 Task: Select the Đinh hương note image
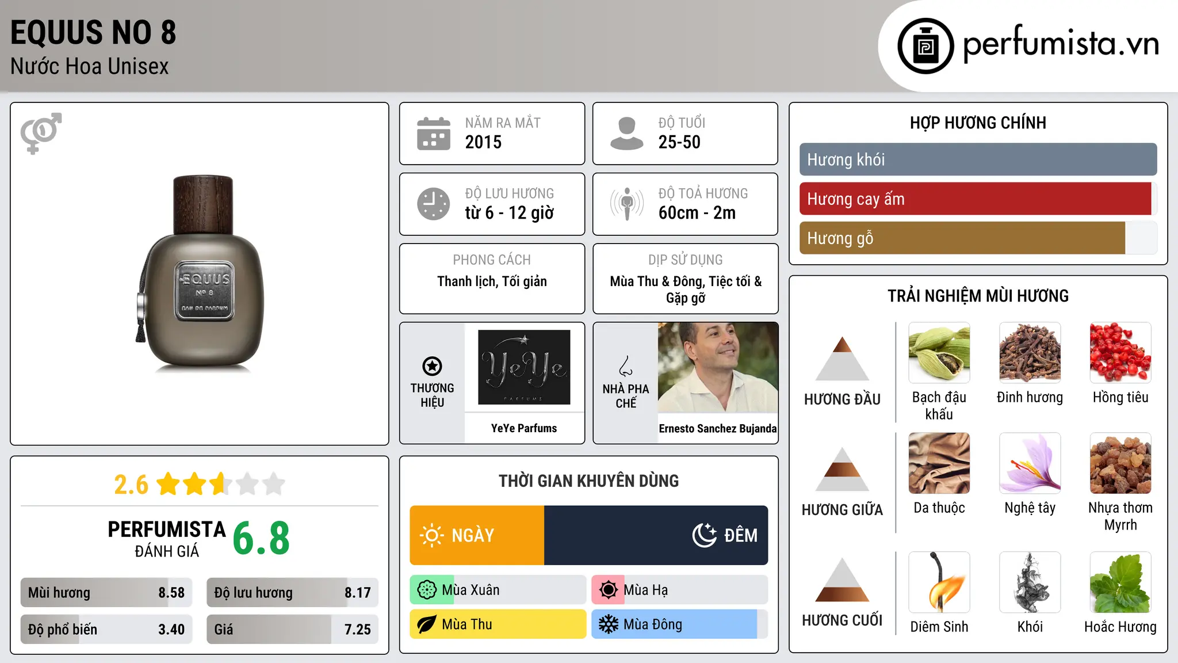tap(1030, 353)
